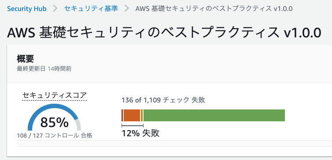
Task: Click the green passed checks bar segment
Action: tap(214, 116)
